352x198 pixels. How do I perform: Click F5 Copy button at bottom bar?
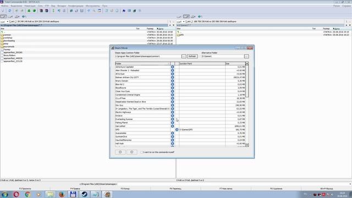(x=125, y=189)
